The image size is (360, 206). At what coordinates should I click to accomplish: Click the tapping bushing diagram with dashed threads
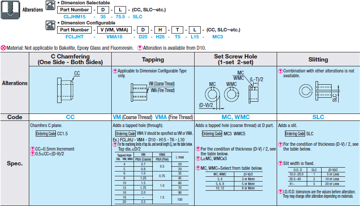(139, 93)
